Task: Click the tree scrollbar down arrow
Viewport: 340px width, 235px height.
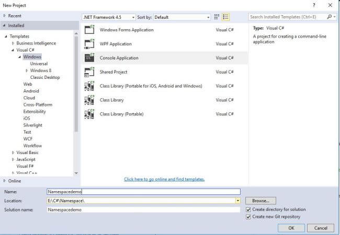Action: (76, 173)
